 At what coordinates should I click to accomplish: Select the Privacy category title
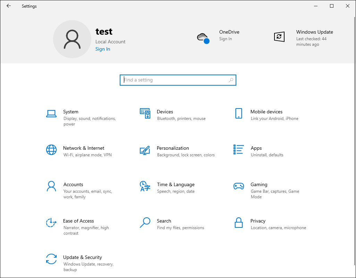[258, 221]
